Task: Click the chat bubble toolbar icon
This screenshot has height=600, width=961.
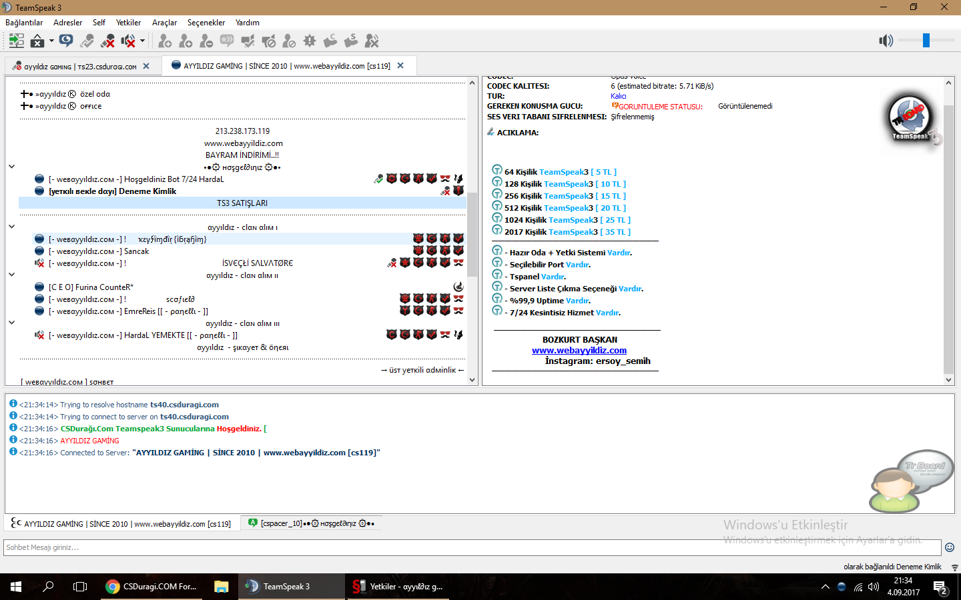Action: point(227,41)
